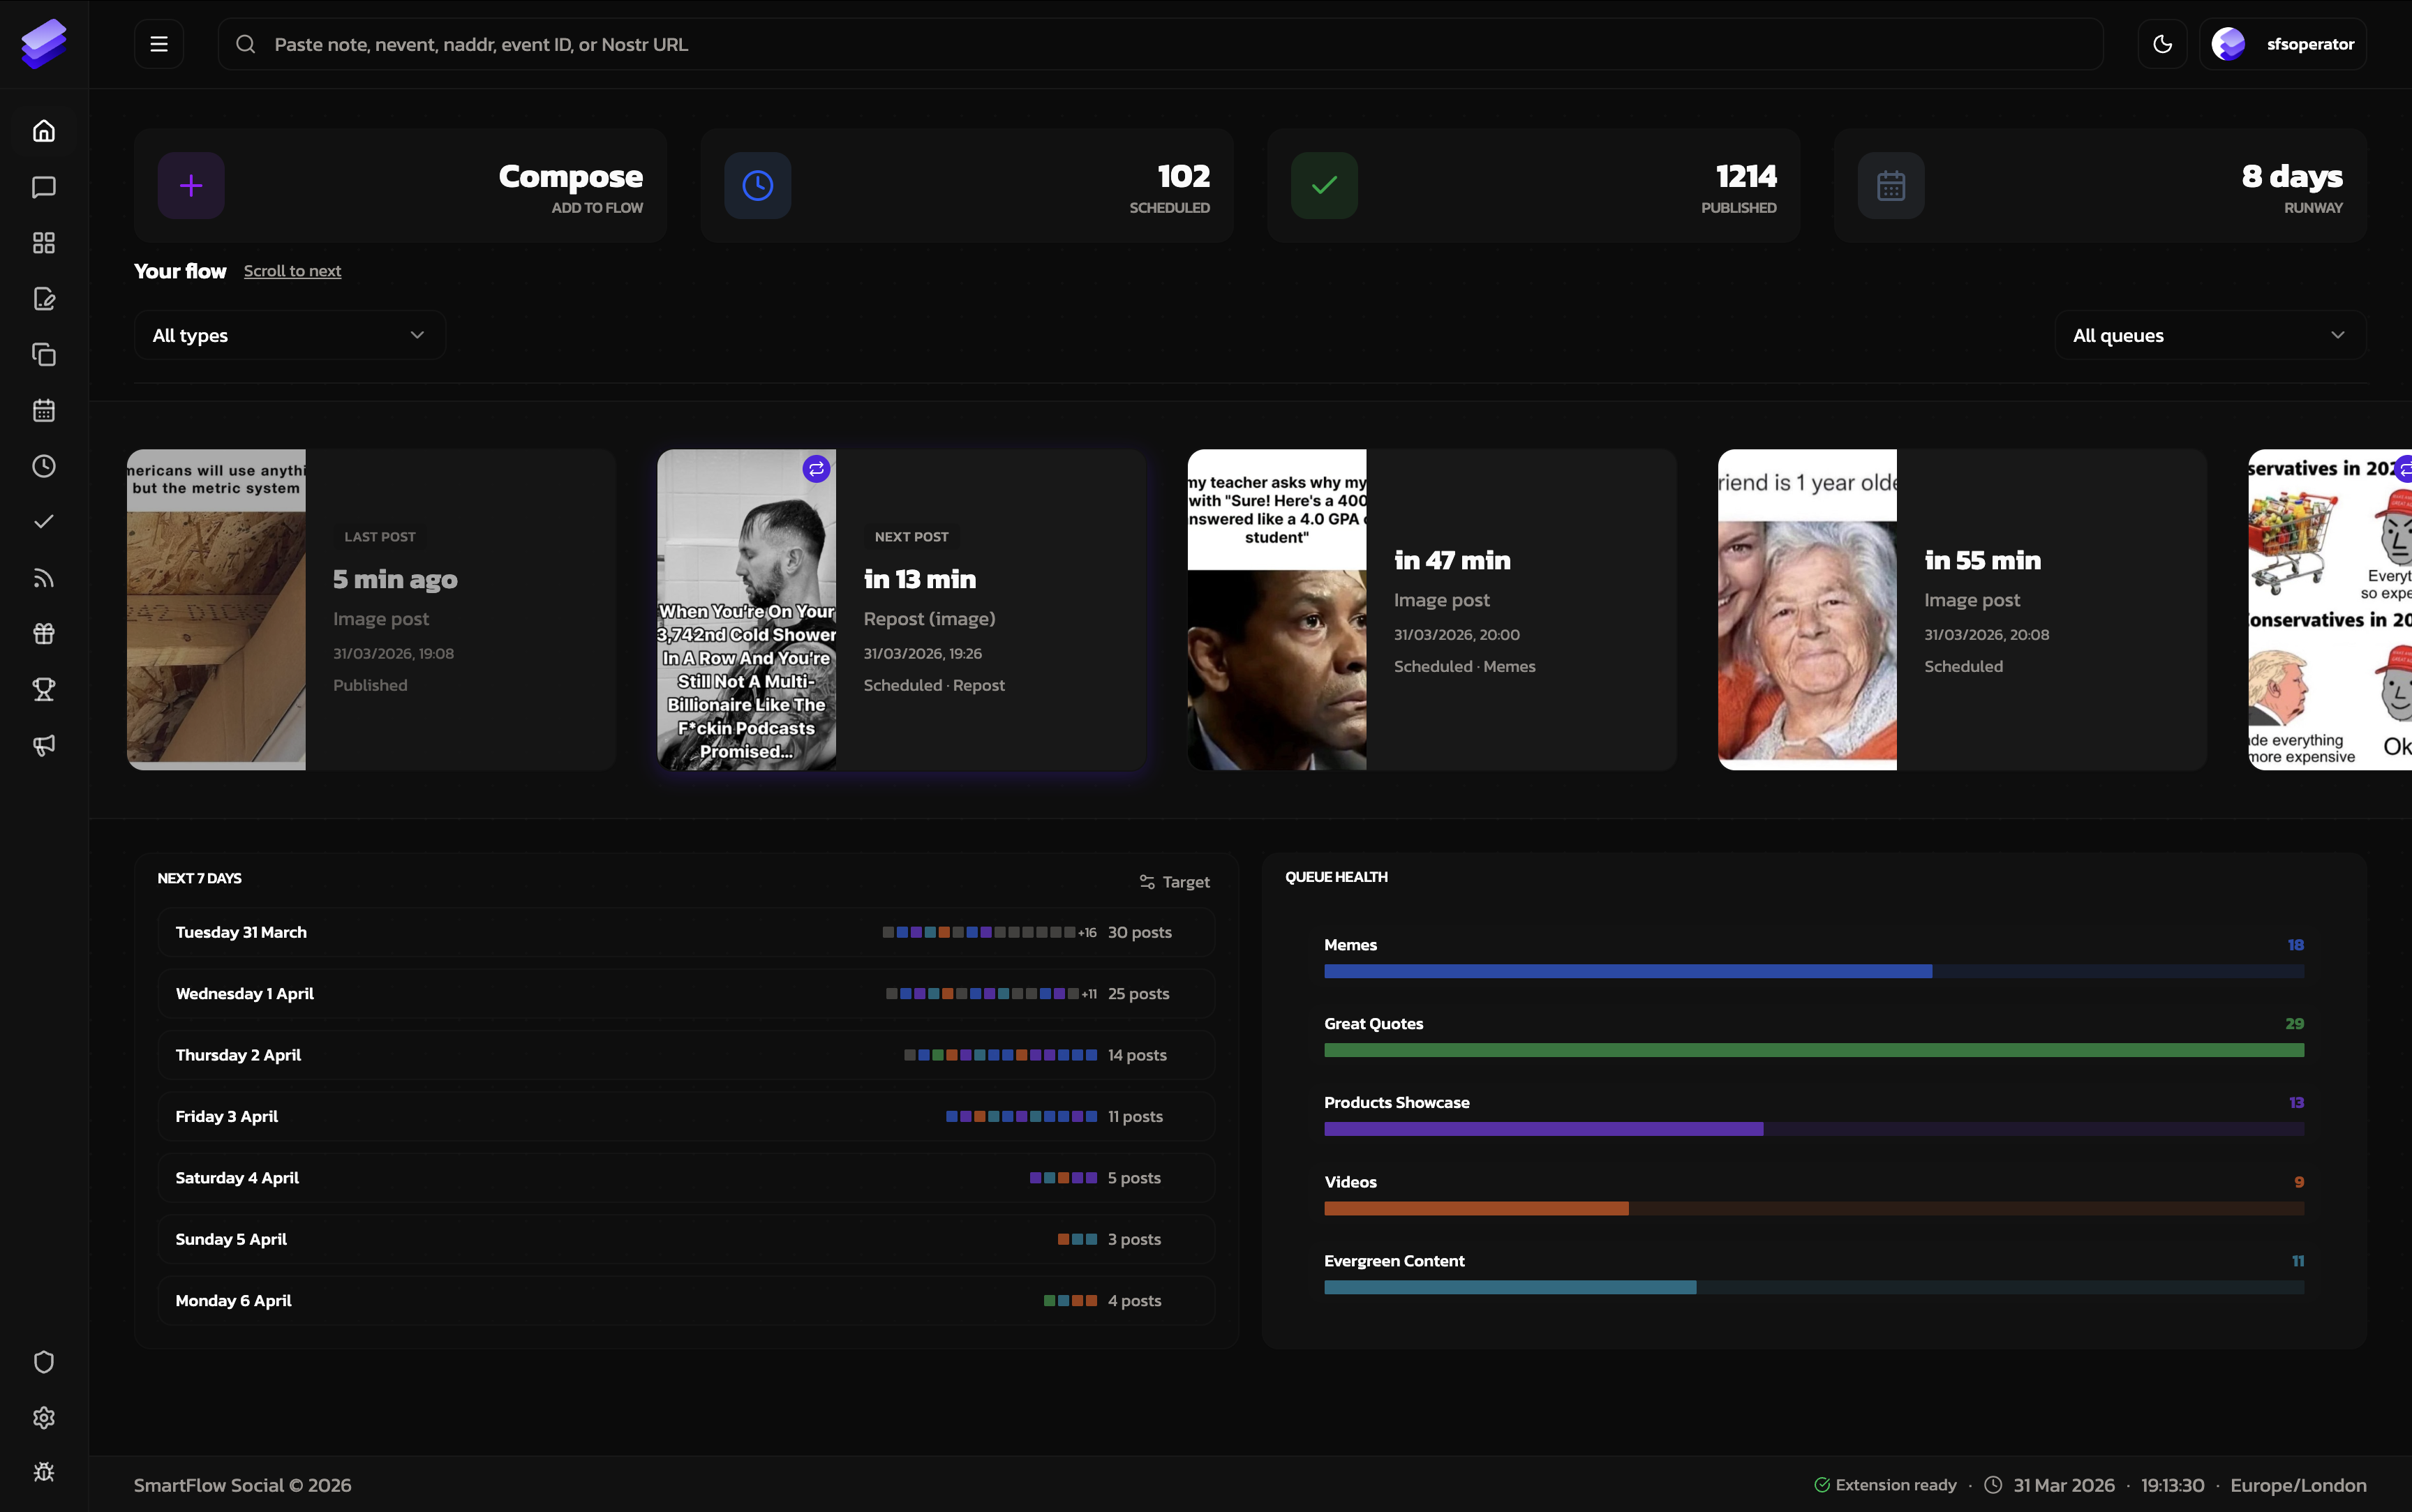Open the duplicate posts sidebar icon
This screenshot has height=1512, width=2412.
43,354
